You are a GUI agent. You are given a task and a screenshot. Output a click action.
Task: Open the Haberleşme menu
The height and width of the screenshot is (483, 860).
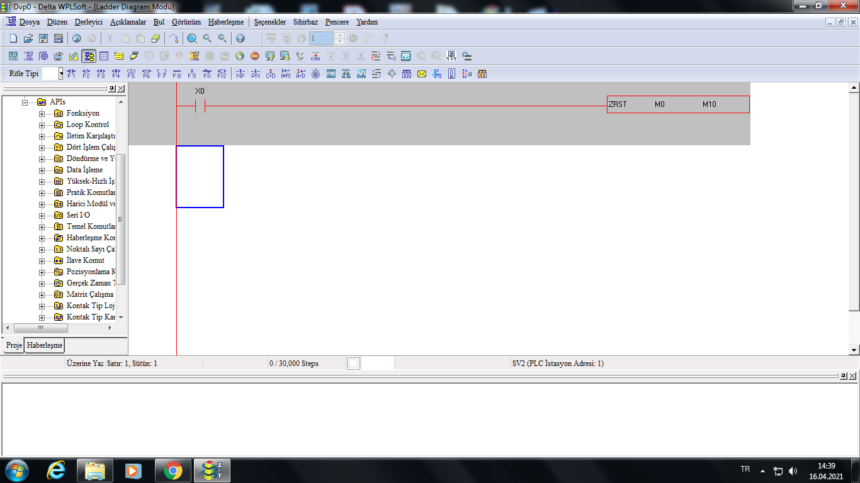point(225,22)
